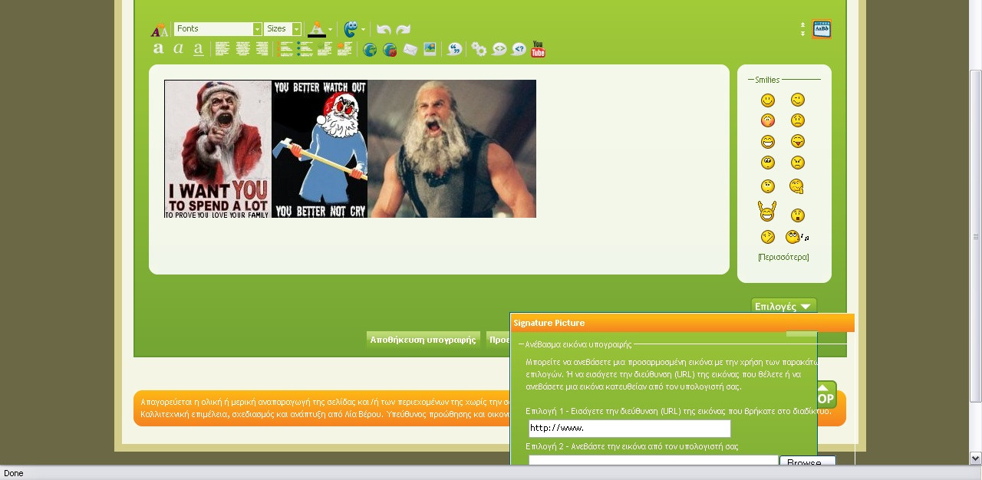Center-align the text
The height and width of the screenshot is (480, 982).
(242, 49)
